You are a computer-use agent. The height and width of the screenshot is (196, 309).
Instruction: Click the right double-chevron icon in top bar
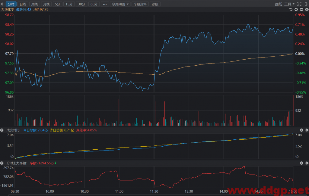[x=306, y=4]
